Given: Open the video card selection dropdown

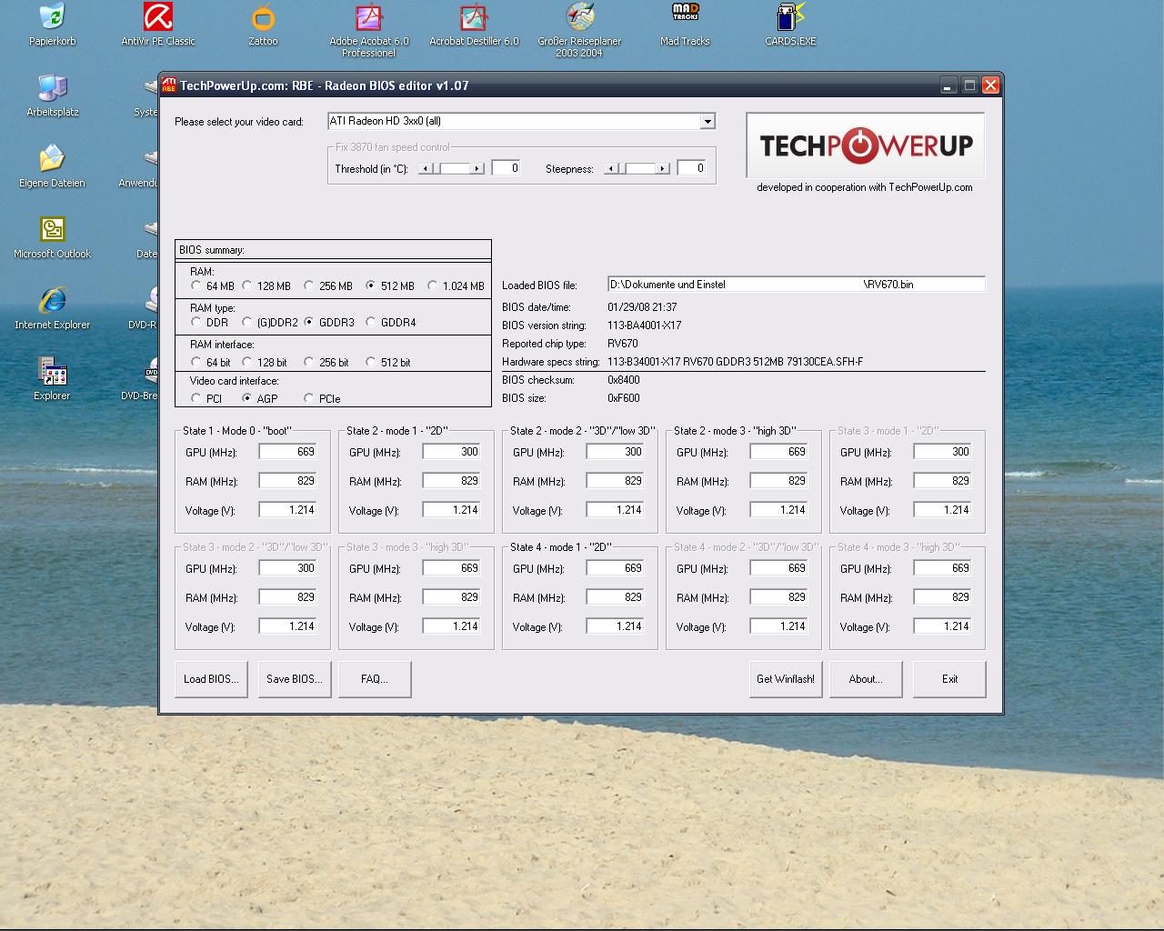Looking at the screenshot, I should click(x=707, y=121).
